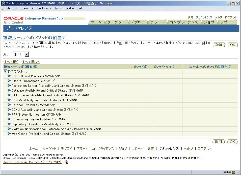This screenshot has height=175, width=241.
Task: Open the Tools menu
Action: tap(58, 8)
